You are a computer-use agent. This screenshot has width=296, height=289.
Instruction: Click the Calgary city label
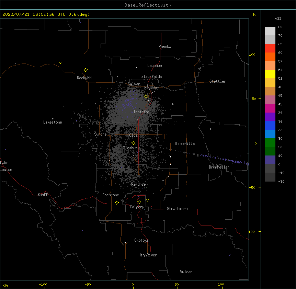pyautogui.click(x=137, y=207)
